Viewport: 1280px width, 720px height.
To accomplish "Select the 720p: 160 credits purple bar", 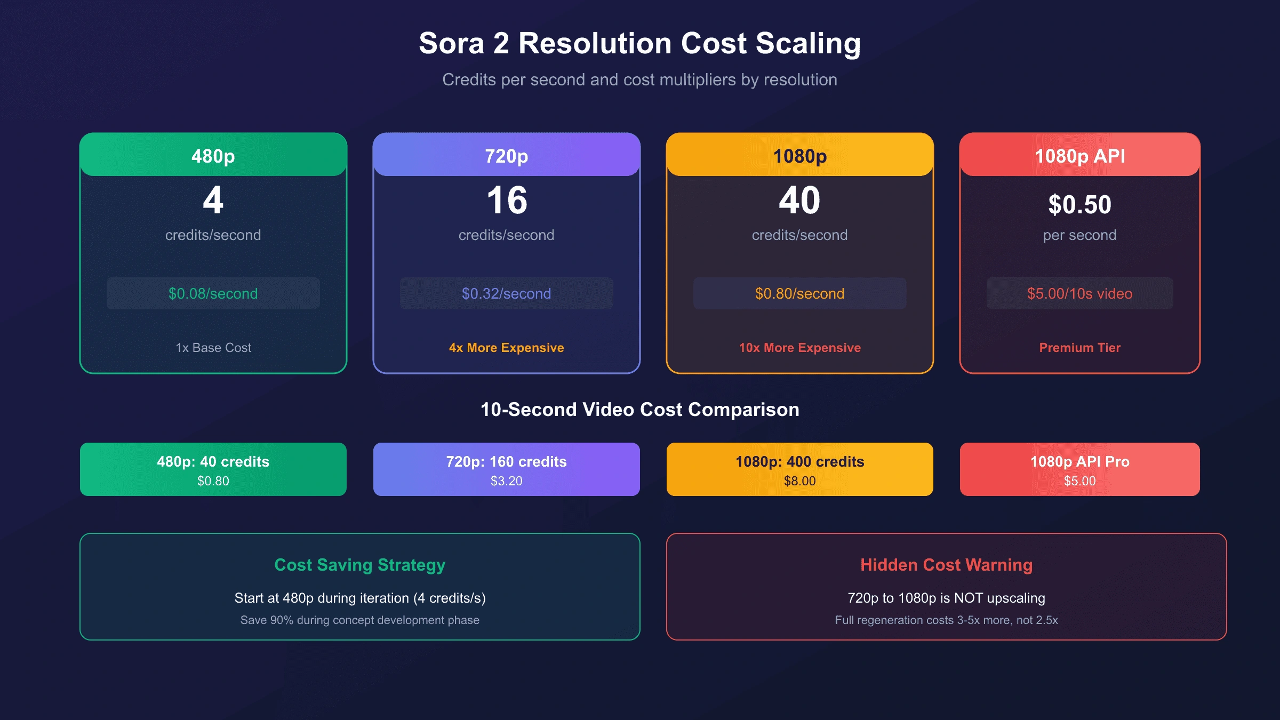I will (507, 469).
